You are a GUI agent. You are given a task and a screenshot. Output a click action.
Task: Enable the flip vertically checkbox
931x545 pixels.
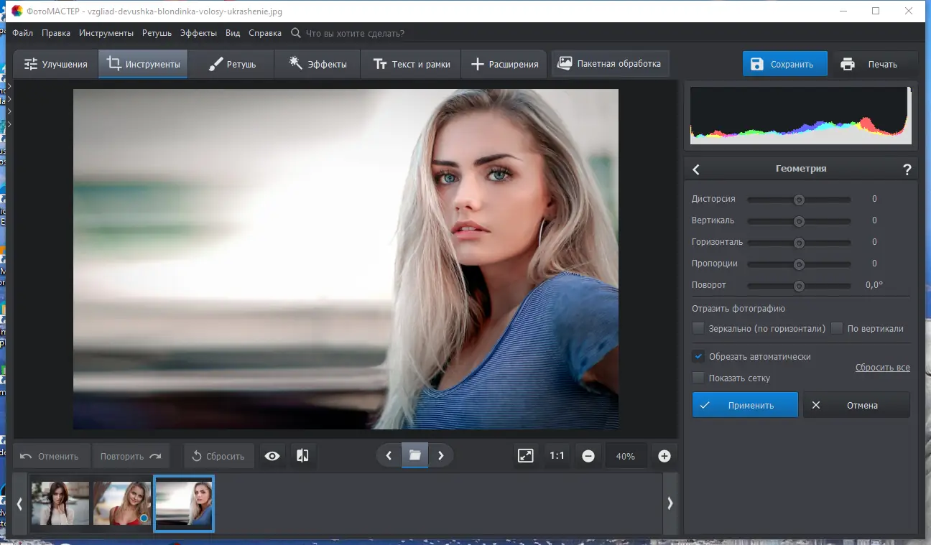[x=836, y=328]
